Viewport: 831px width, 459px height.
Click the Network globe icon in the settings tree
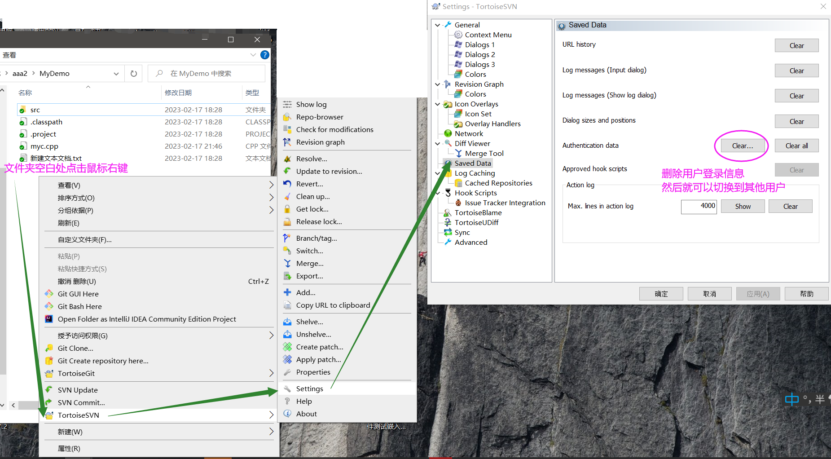[x=448, y=133]
